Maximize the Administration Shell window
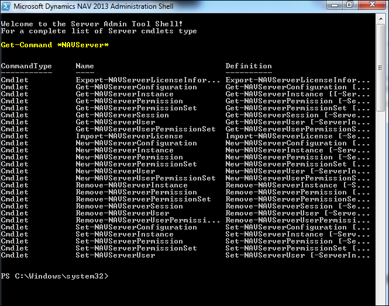Viewport: 389px width, 306px height. 350,5
